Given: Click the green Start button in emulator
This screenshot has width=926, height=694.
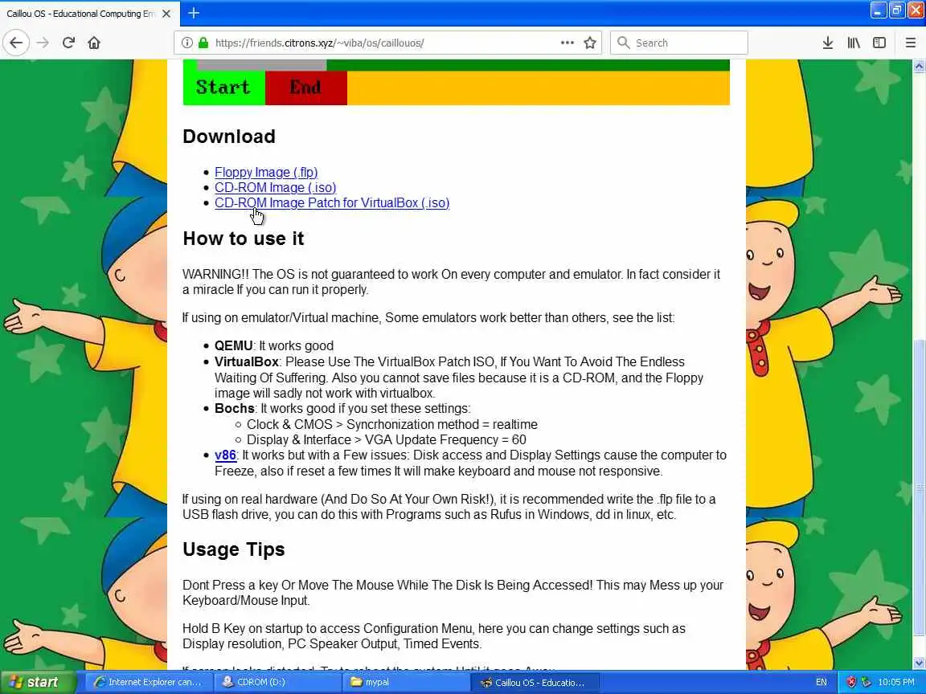Looking at the screenshot, I should pos(223,88).
